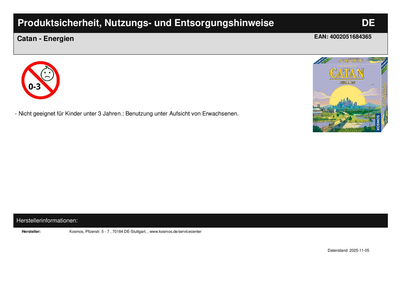Select the DE language box in header
Viewport: 404px width, 286px height.
(x=368, y=23)
